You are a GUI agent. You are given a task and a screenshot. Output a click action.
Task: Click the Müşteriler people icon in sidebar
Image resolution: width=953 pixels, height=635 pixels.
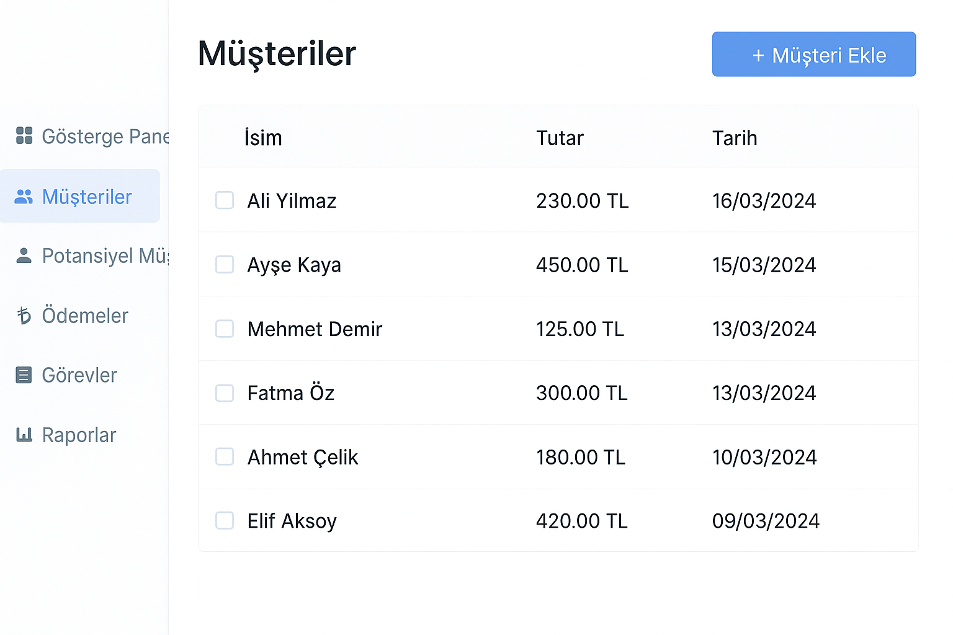click(x=24, y=197)
